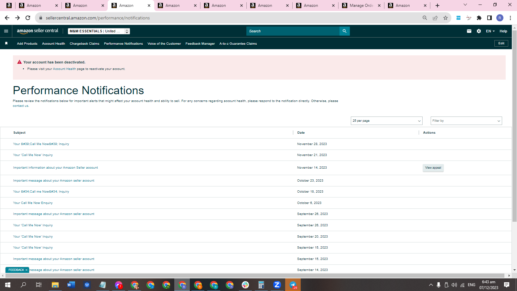Click the Edit button on the favorites bar

[x=501, y=43]
